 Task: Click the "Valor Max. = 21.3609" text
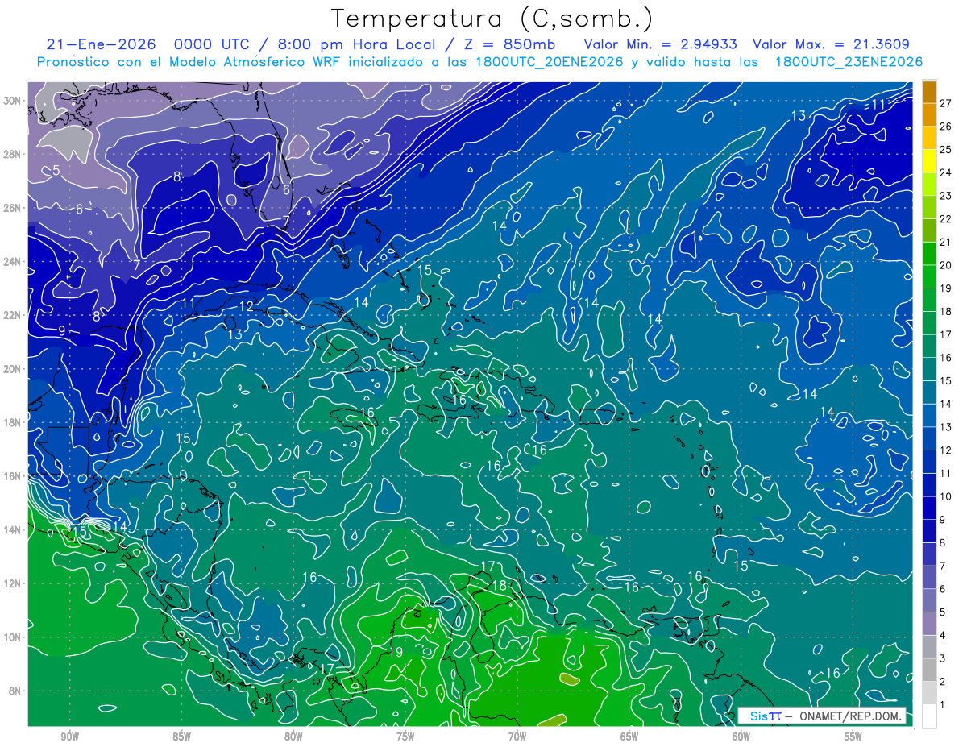tap(831, 44)
